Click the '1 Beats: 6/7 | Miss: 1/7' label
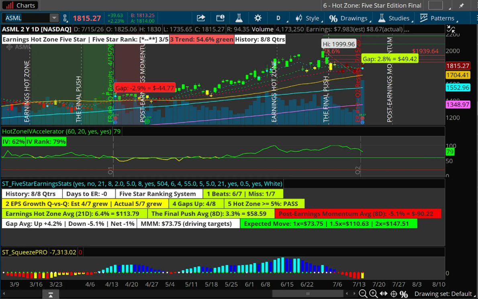 pyautogui.click(x=243, y=194)
